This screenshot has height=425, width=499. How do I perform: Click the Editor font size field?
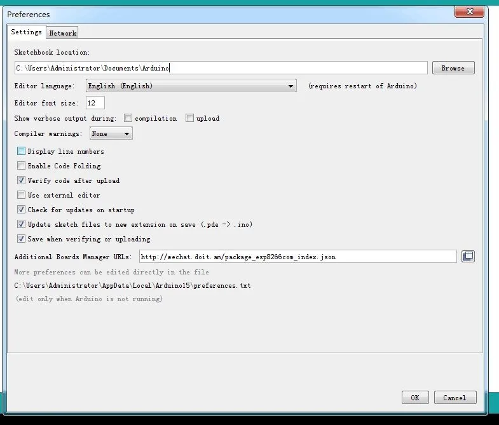click(95, 103)
